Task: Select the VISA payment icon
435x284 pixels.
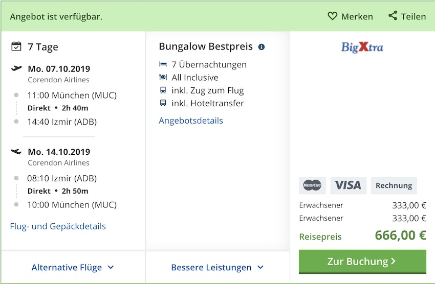Action: click(348, 185)
